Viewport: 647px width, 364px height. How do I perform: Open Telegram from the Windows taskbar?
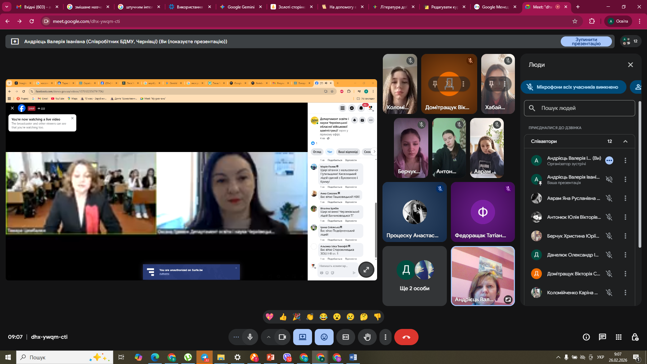tap(205, 357)
